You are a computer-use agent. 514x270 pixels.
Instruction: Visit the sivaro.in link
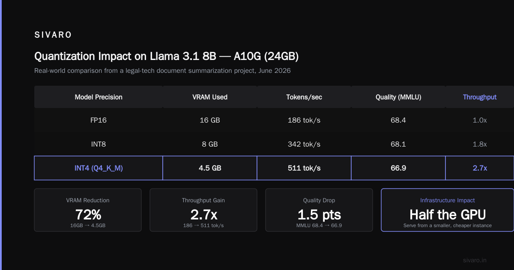pyautogui.click(x=475, y=260)
